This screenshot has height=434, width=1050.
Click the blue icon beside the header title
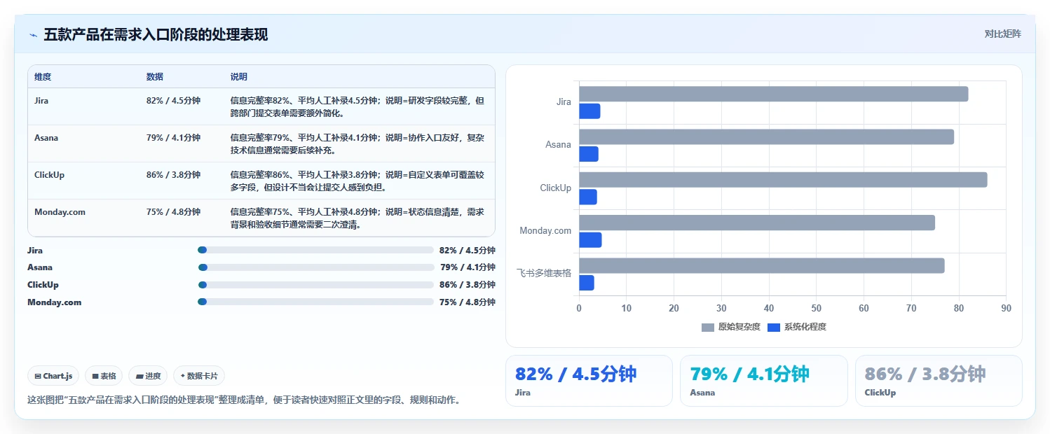[x=33, y=35]
